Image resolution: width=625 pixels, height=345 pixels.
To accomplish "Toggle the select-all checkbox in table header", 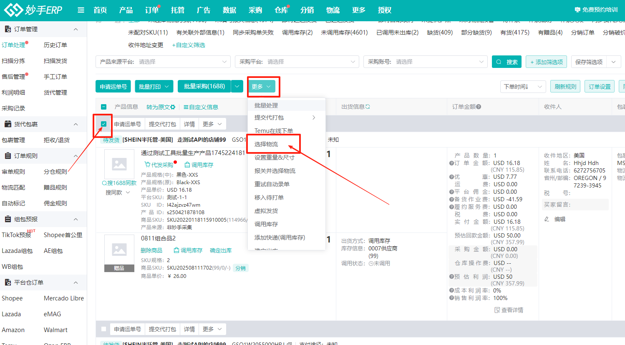I will point(103,107).
